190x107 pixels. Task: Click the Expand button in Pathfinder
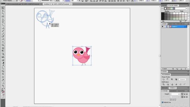(x=182, y=79)
